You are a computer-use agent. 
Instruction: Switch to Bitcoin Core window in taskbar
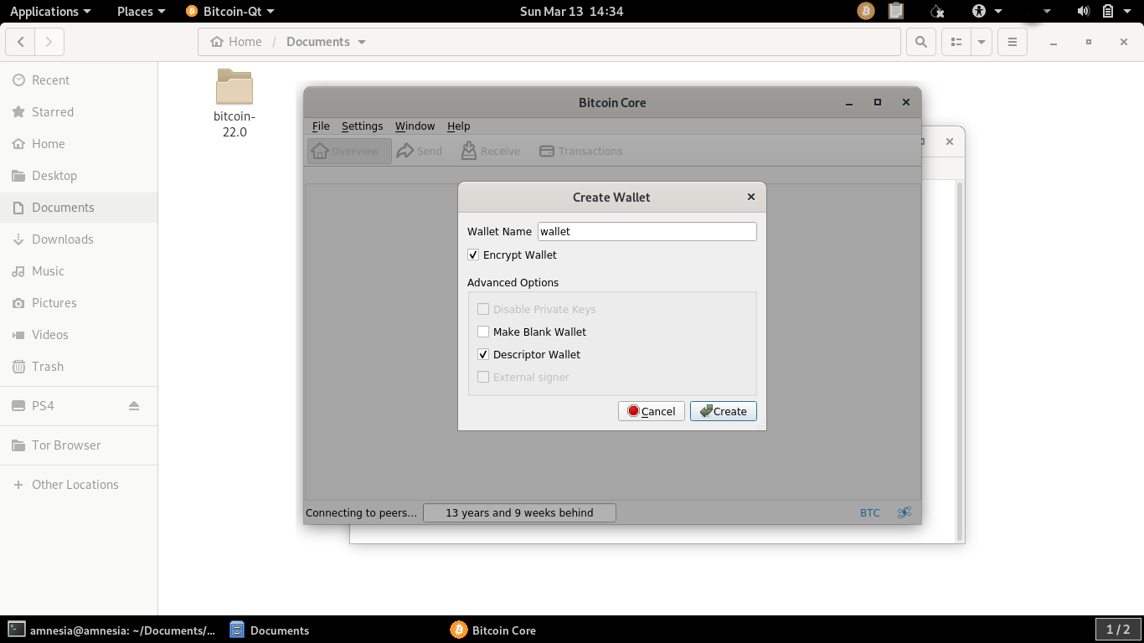click(493, 630)
